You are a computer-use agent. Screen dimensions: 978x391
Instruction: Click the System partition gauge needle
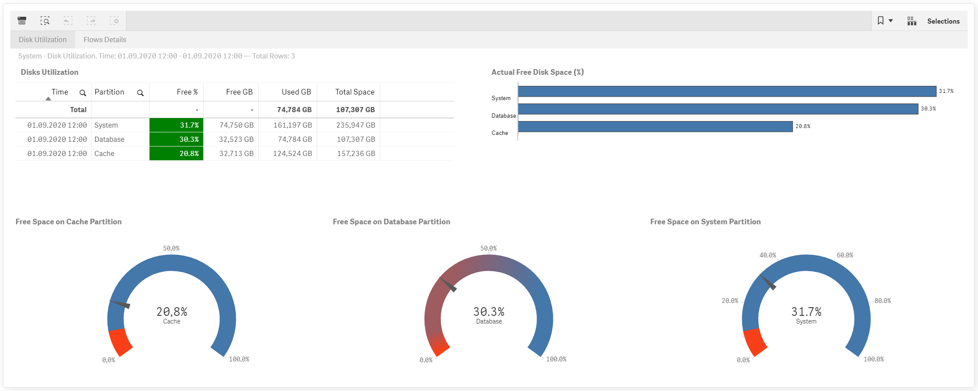768,282
